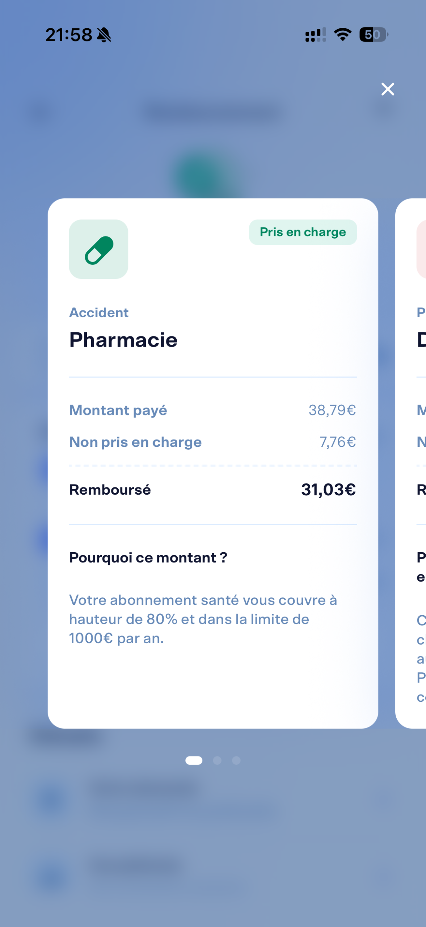The width and height of the screenshot is (426, 927).
Task: Tap the 80% coverage explanation text
Action: tap(203, 619)
